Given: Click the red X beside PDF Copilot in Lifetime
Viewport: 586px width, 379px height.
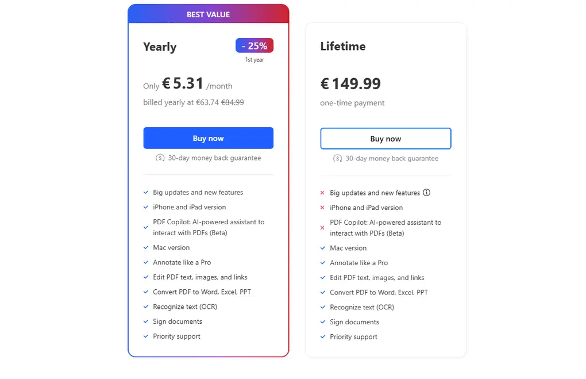Looking at the screenshot, I should point(323,227).
